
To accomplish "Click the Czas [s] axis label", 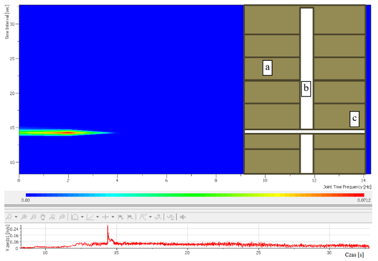I will pyautogui.click(x=354, y=255).
